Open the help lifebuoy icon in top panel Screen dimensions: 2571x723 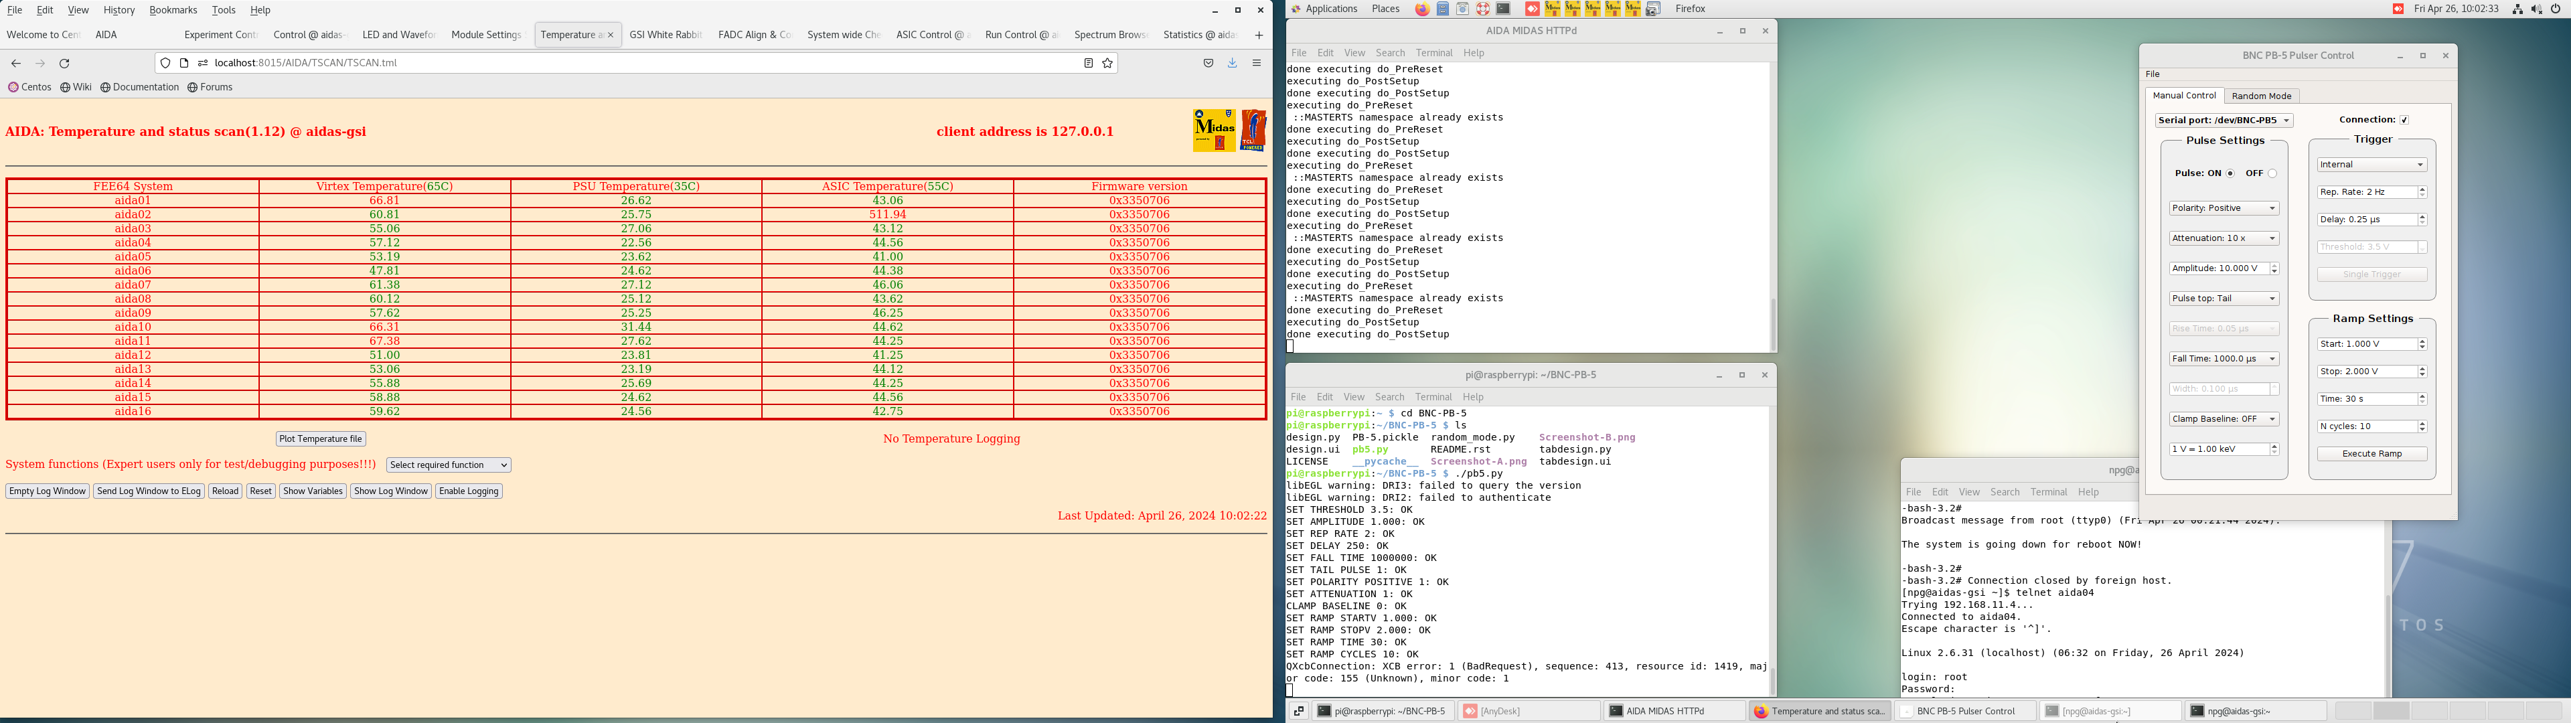1483,9
